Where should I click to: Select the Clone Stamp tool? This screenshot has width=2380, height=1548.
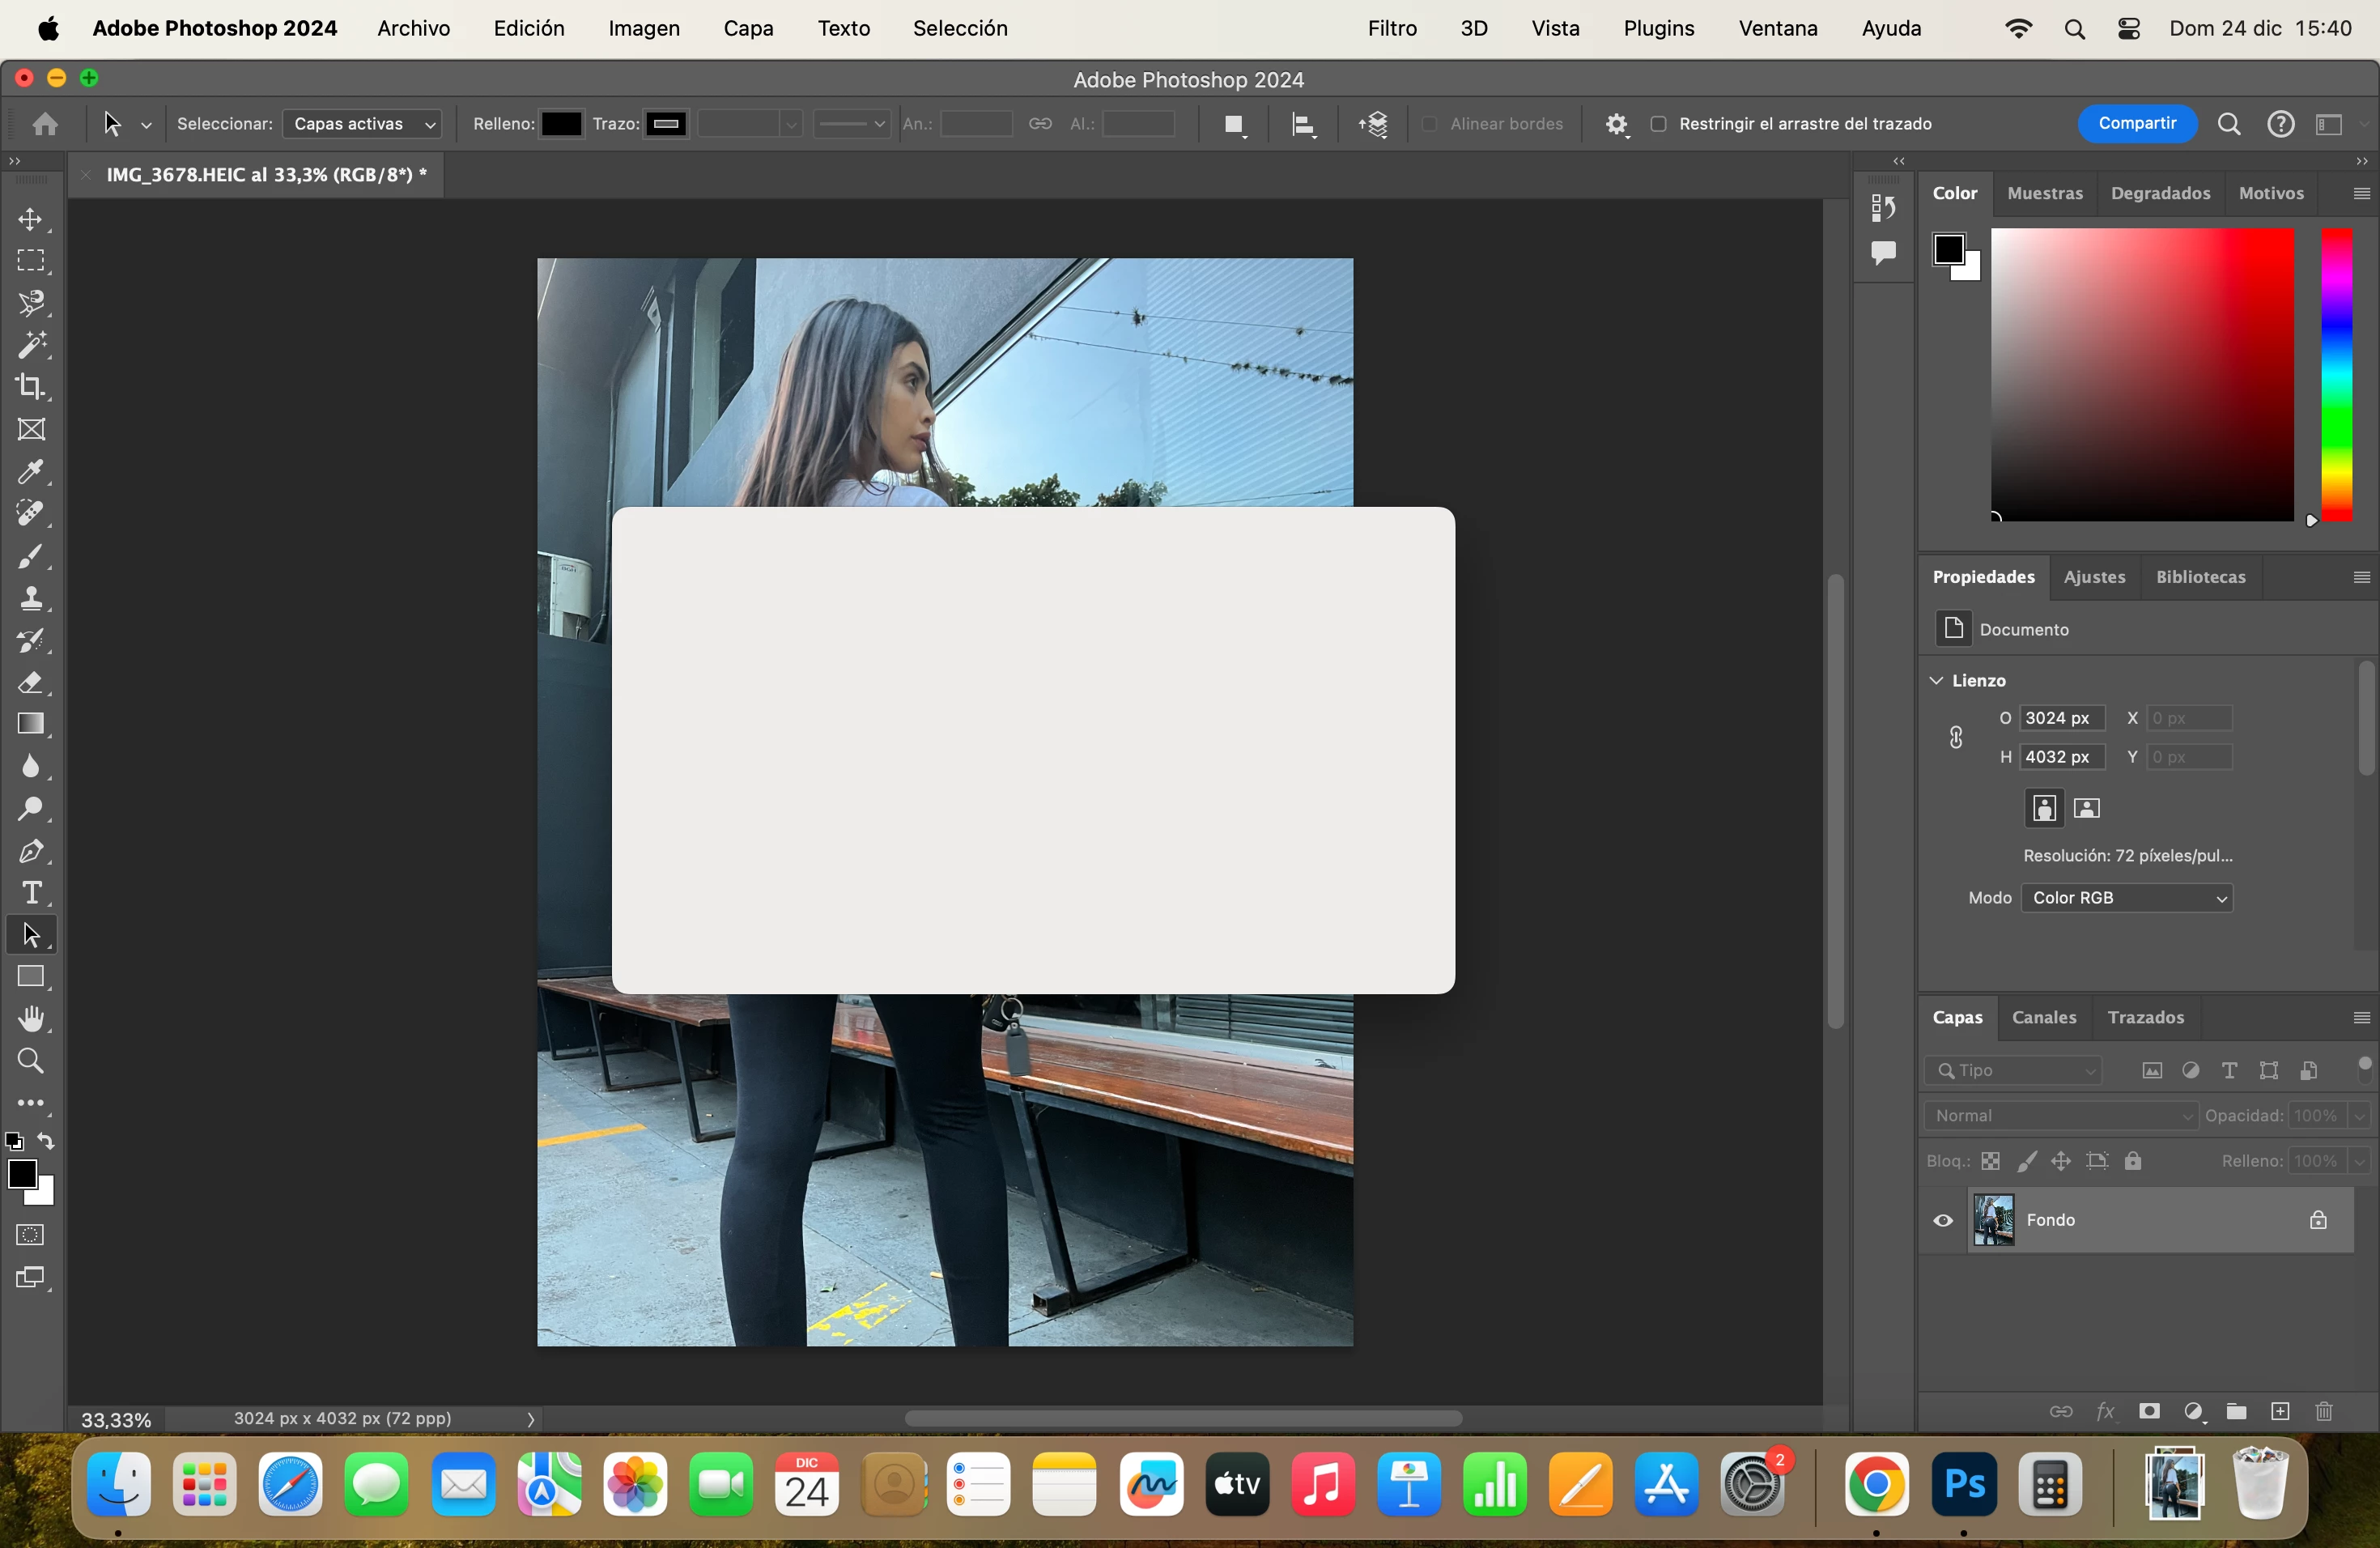point(31,599)
